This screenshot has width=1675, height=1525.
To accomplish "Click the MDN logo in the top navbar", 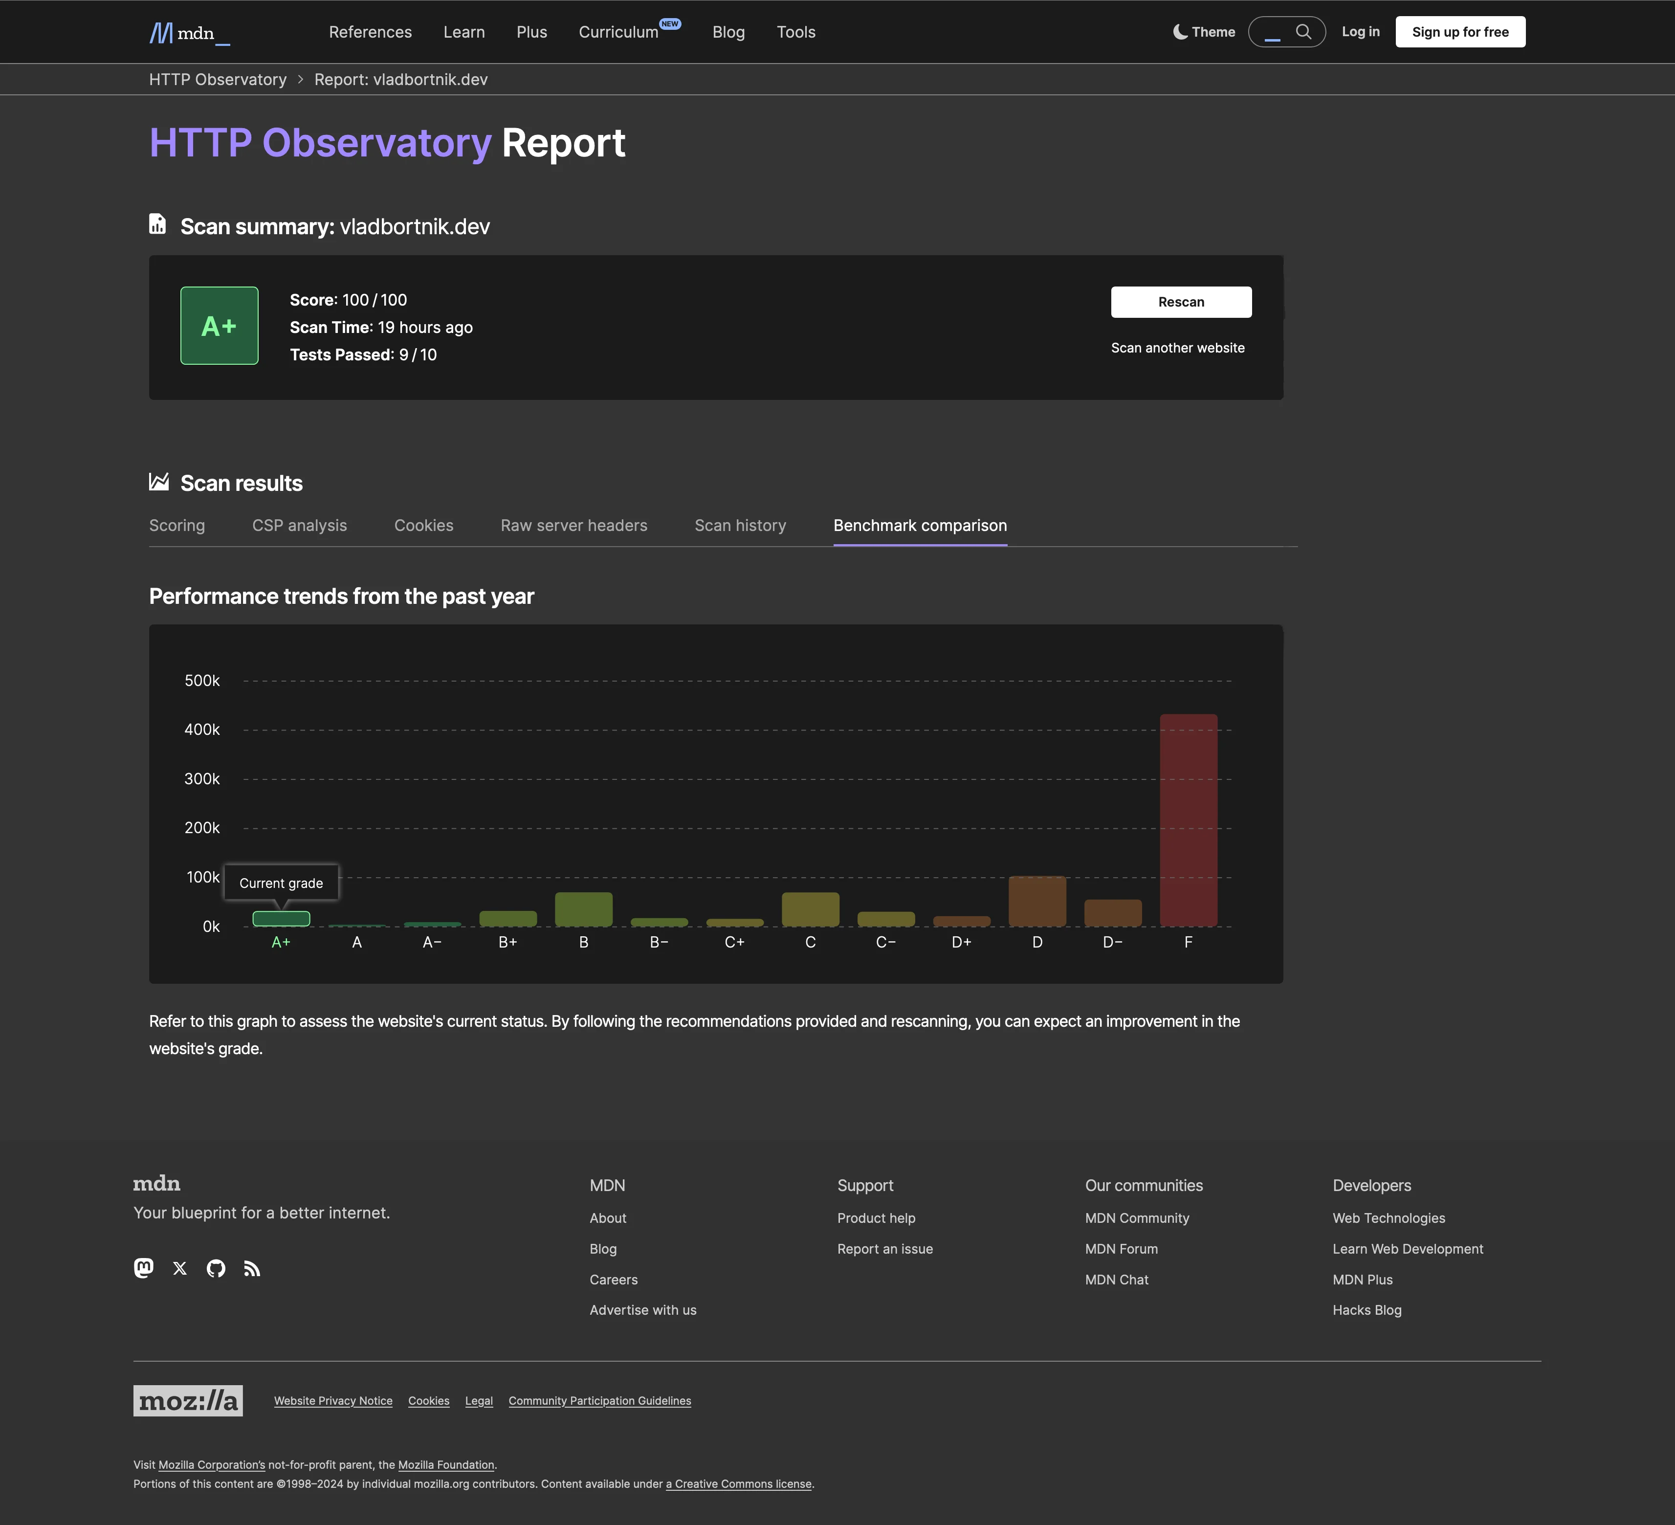I will [189, 32].
